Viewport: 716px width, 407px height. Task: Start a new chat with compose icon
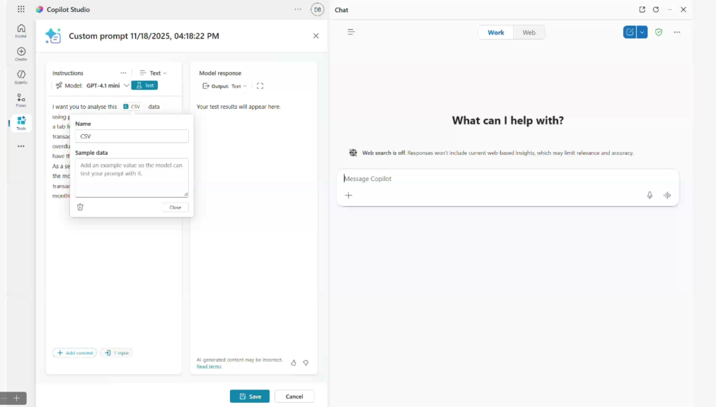630,32
